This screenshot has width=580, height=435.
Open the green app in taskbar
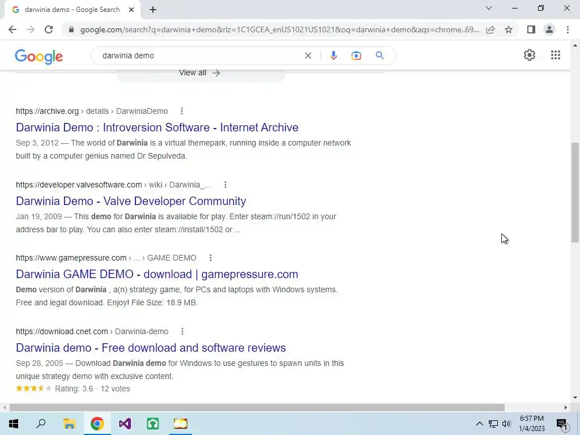pos(153,424)
